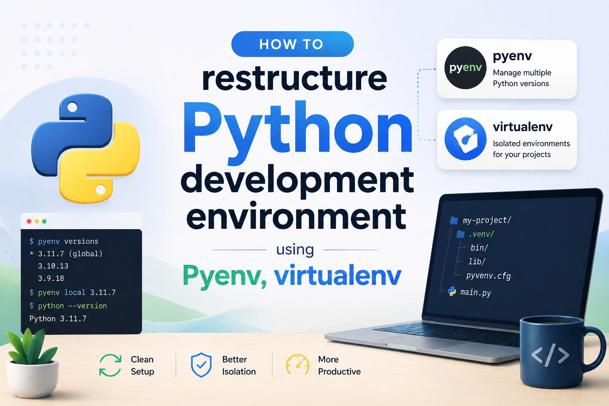
Task: Open the virtualenv card title
Action: [x=523, y=127]
